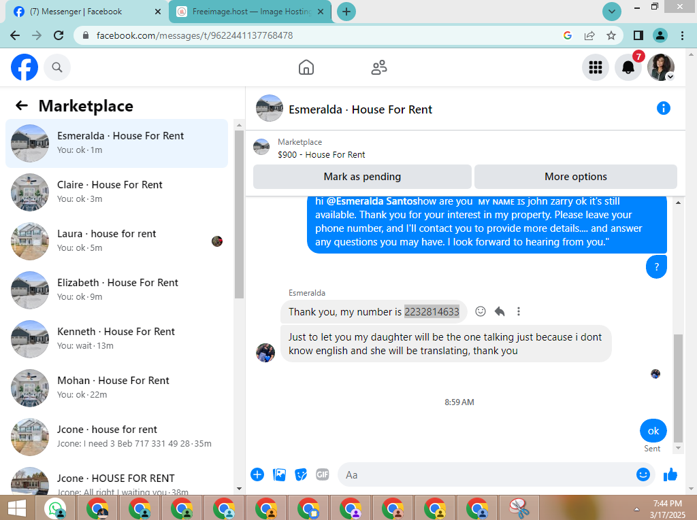Open a new browser tab
This screenshot has height=520, width=697.
[x=346, y=12]
